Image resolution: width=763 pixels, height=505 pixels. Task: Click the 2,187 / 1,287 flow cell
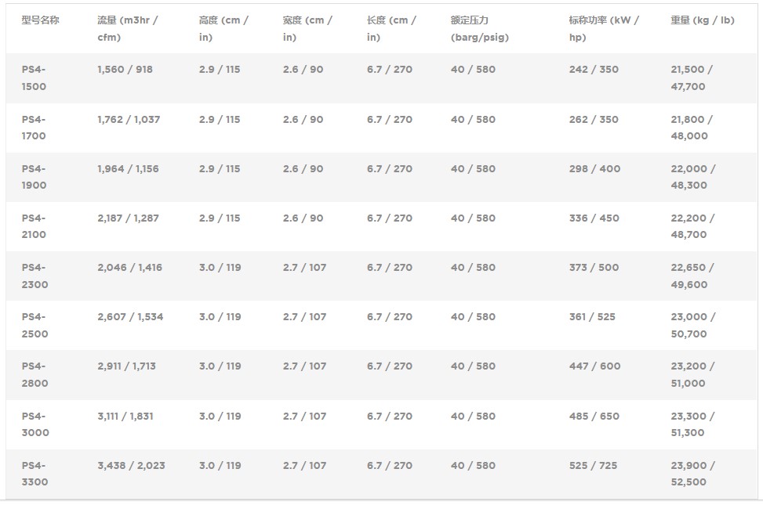pyautogui.click(x=128, y=218)
